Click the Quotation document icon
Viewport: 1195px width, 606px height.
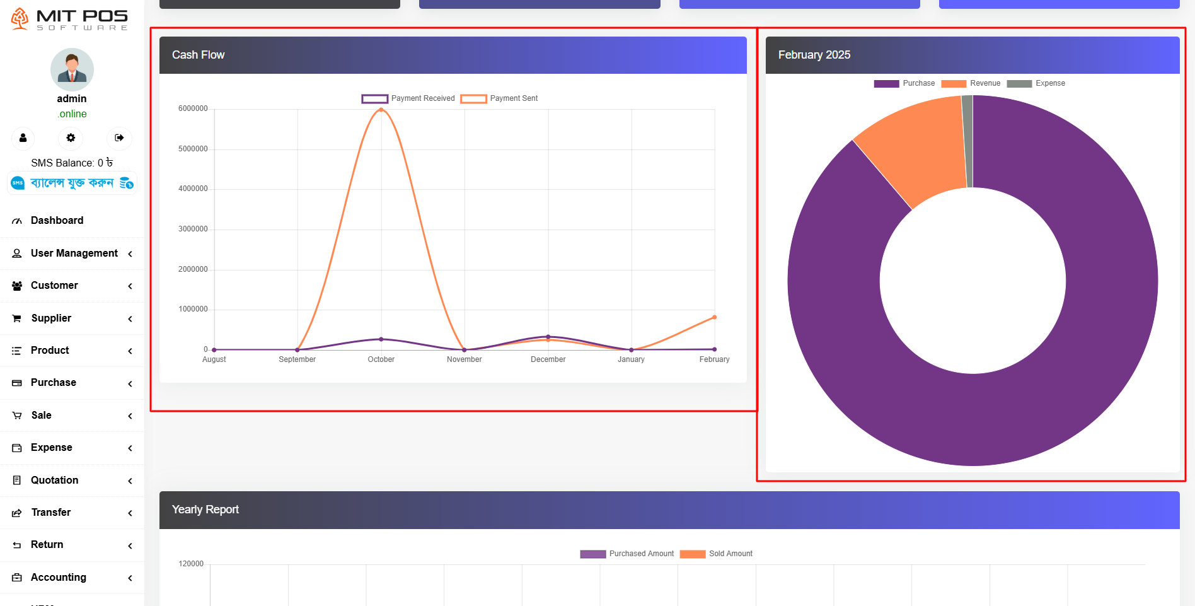click(17, 481)
